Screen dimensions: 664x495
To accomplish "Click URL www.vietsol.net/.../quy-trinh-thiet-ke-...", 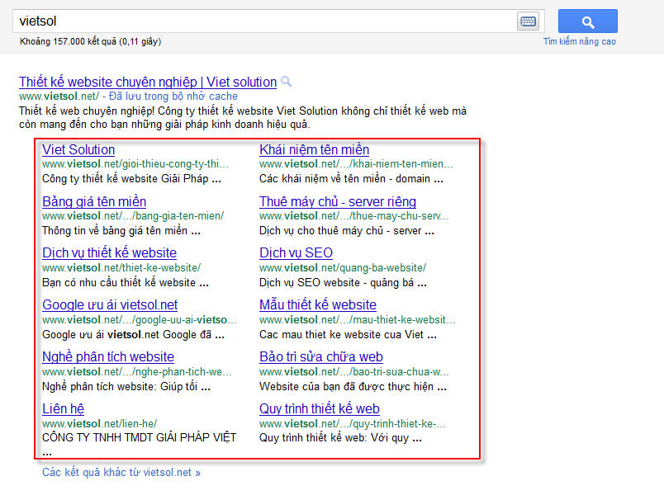I will pos(353,423).
